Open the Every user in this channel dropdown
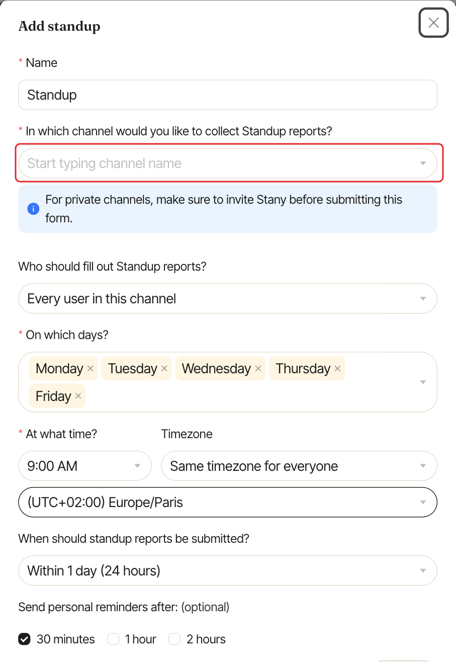Screen dimensions: 456x662 click(x=228, y=299)
